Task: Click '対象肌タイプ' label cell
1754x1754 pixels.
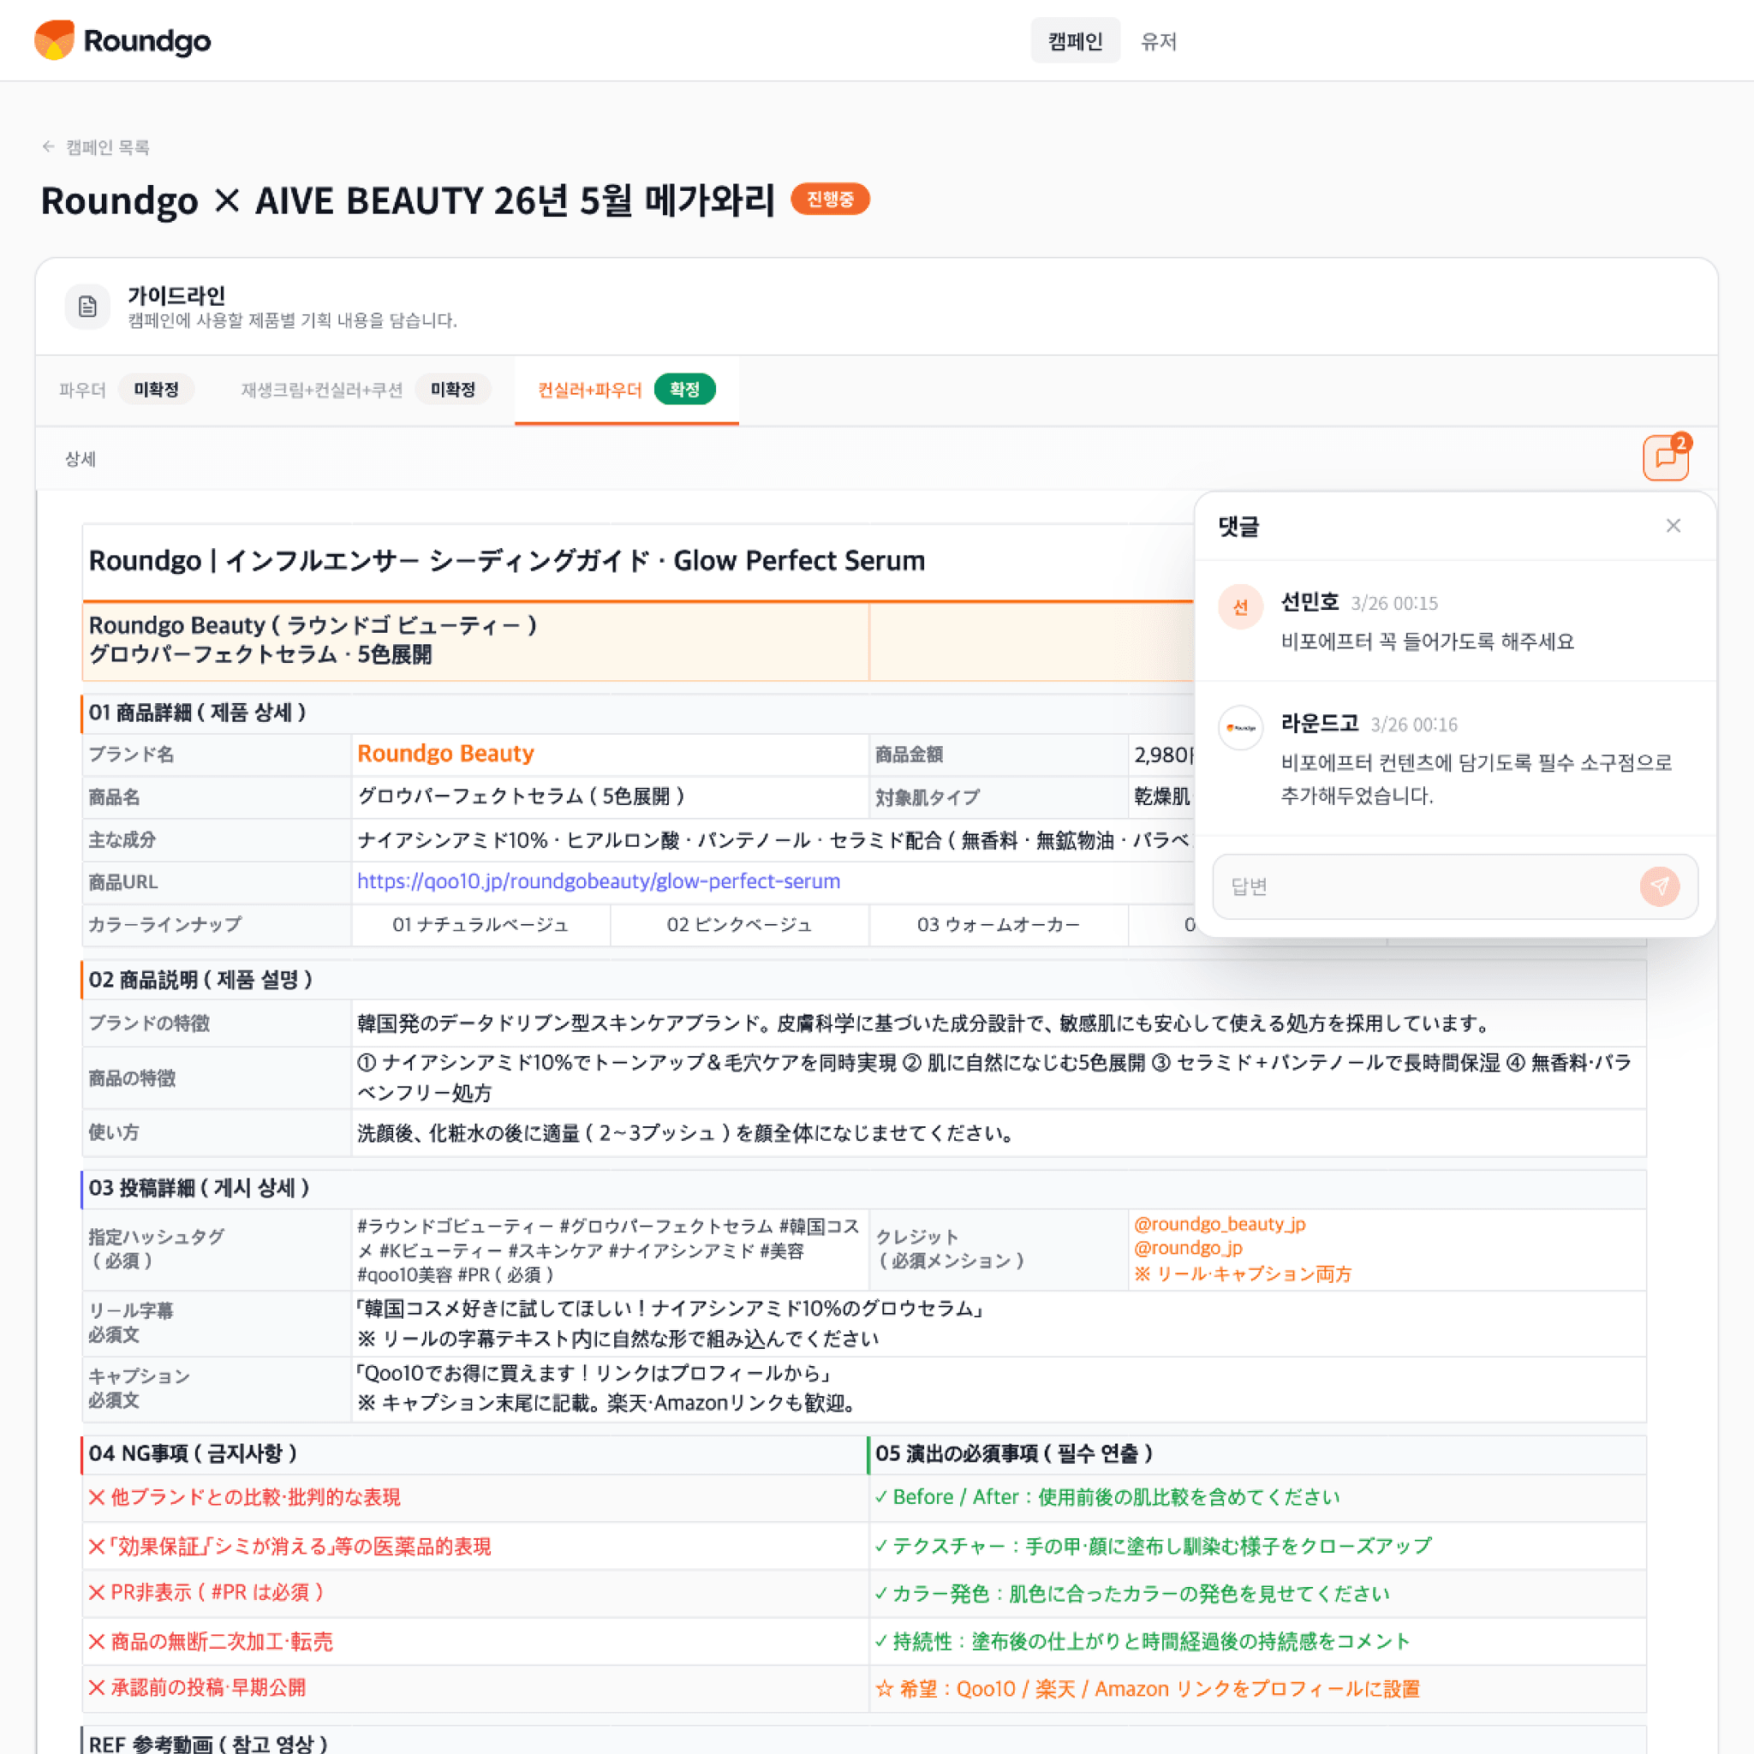Action: click(x=999, y=797)
